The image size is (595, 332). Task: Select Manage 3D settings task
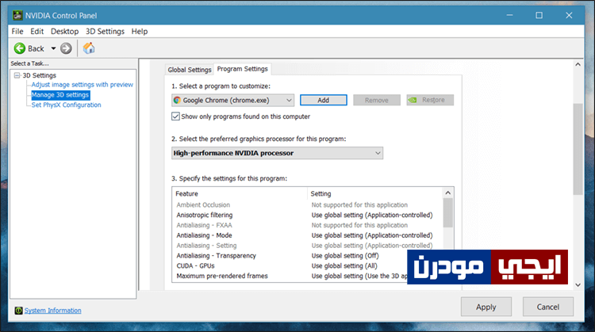click(60, 95)
